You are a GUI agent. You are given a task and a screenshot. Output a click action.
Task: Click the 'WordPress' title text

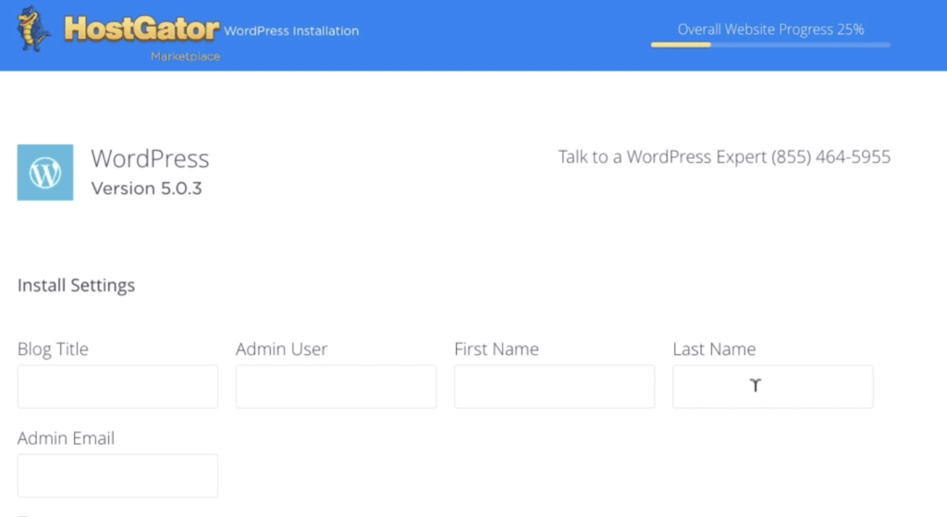[x=151, y=158]
